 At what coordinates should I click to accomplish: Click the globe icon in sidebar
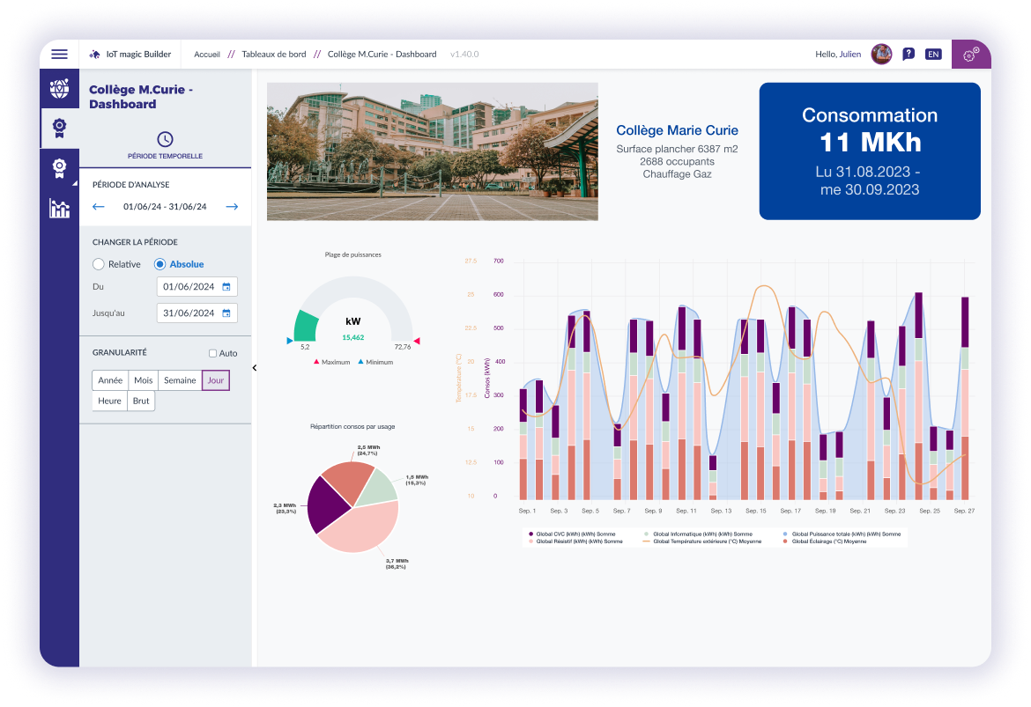click(59, 88)
